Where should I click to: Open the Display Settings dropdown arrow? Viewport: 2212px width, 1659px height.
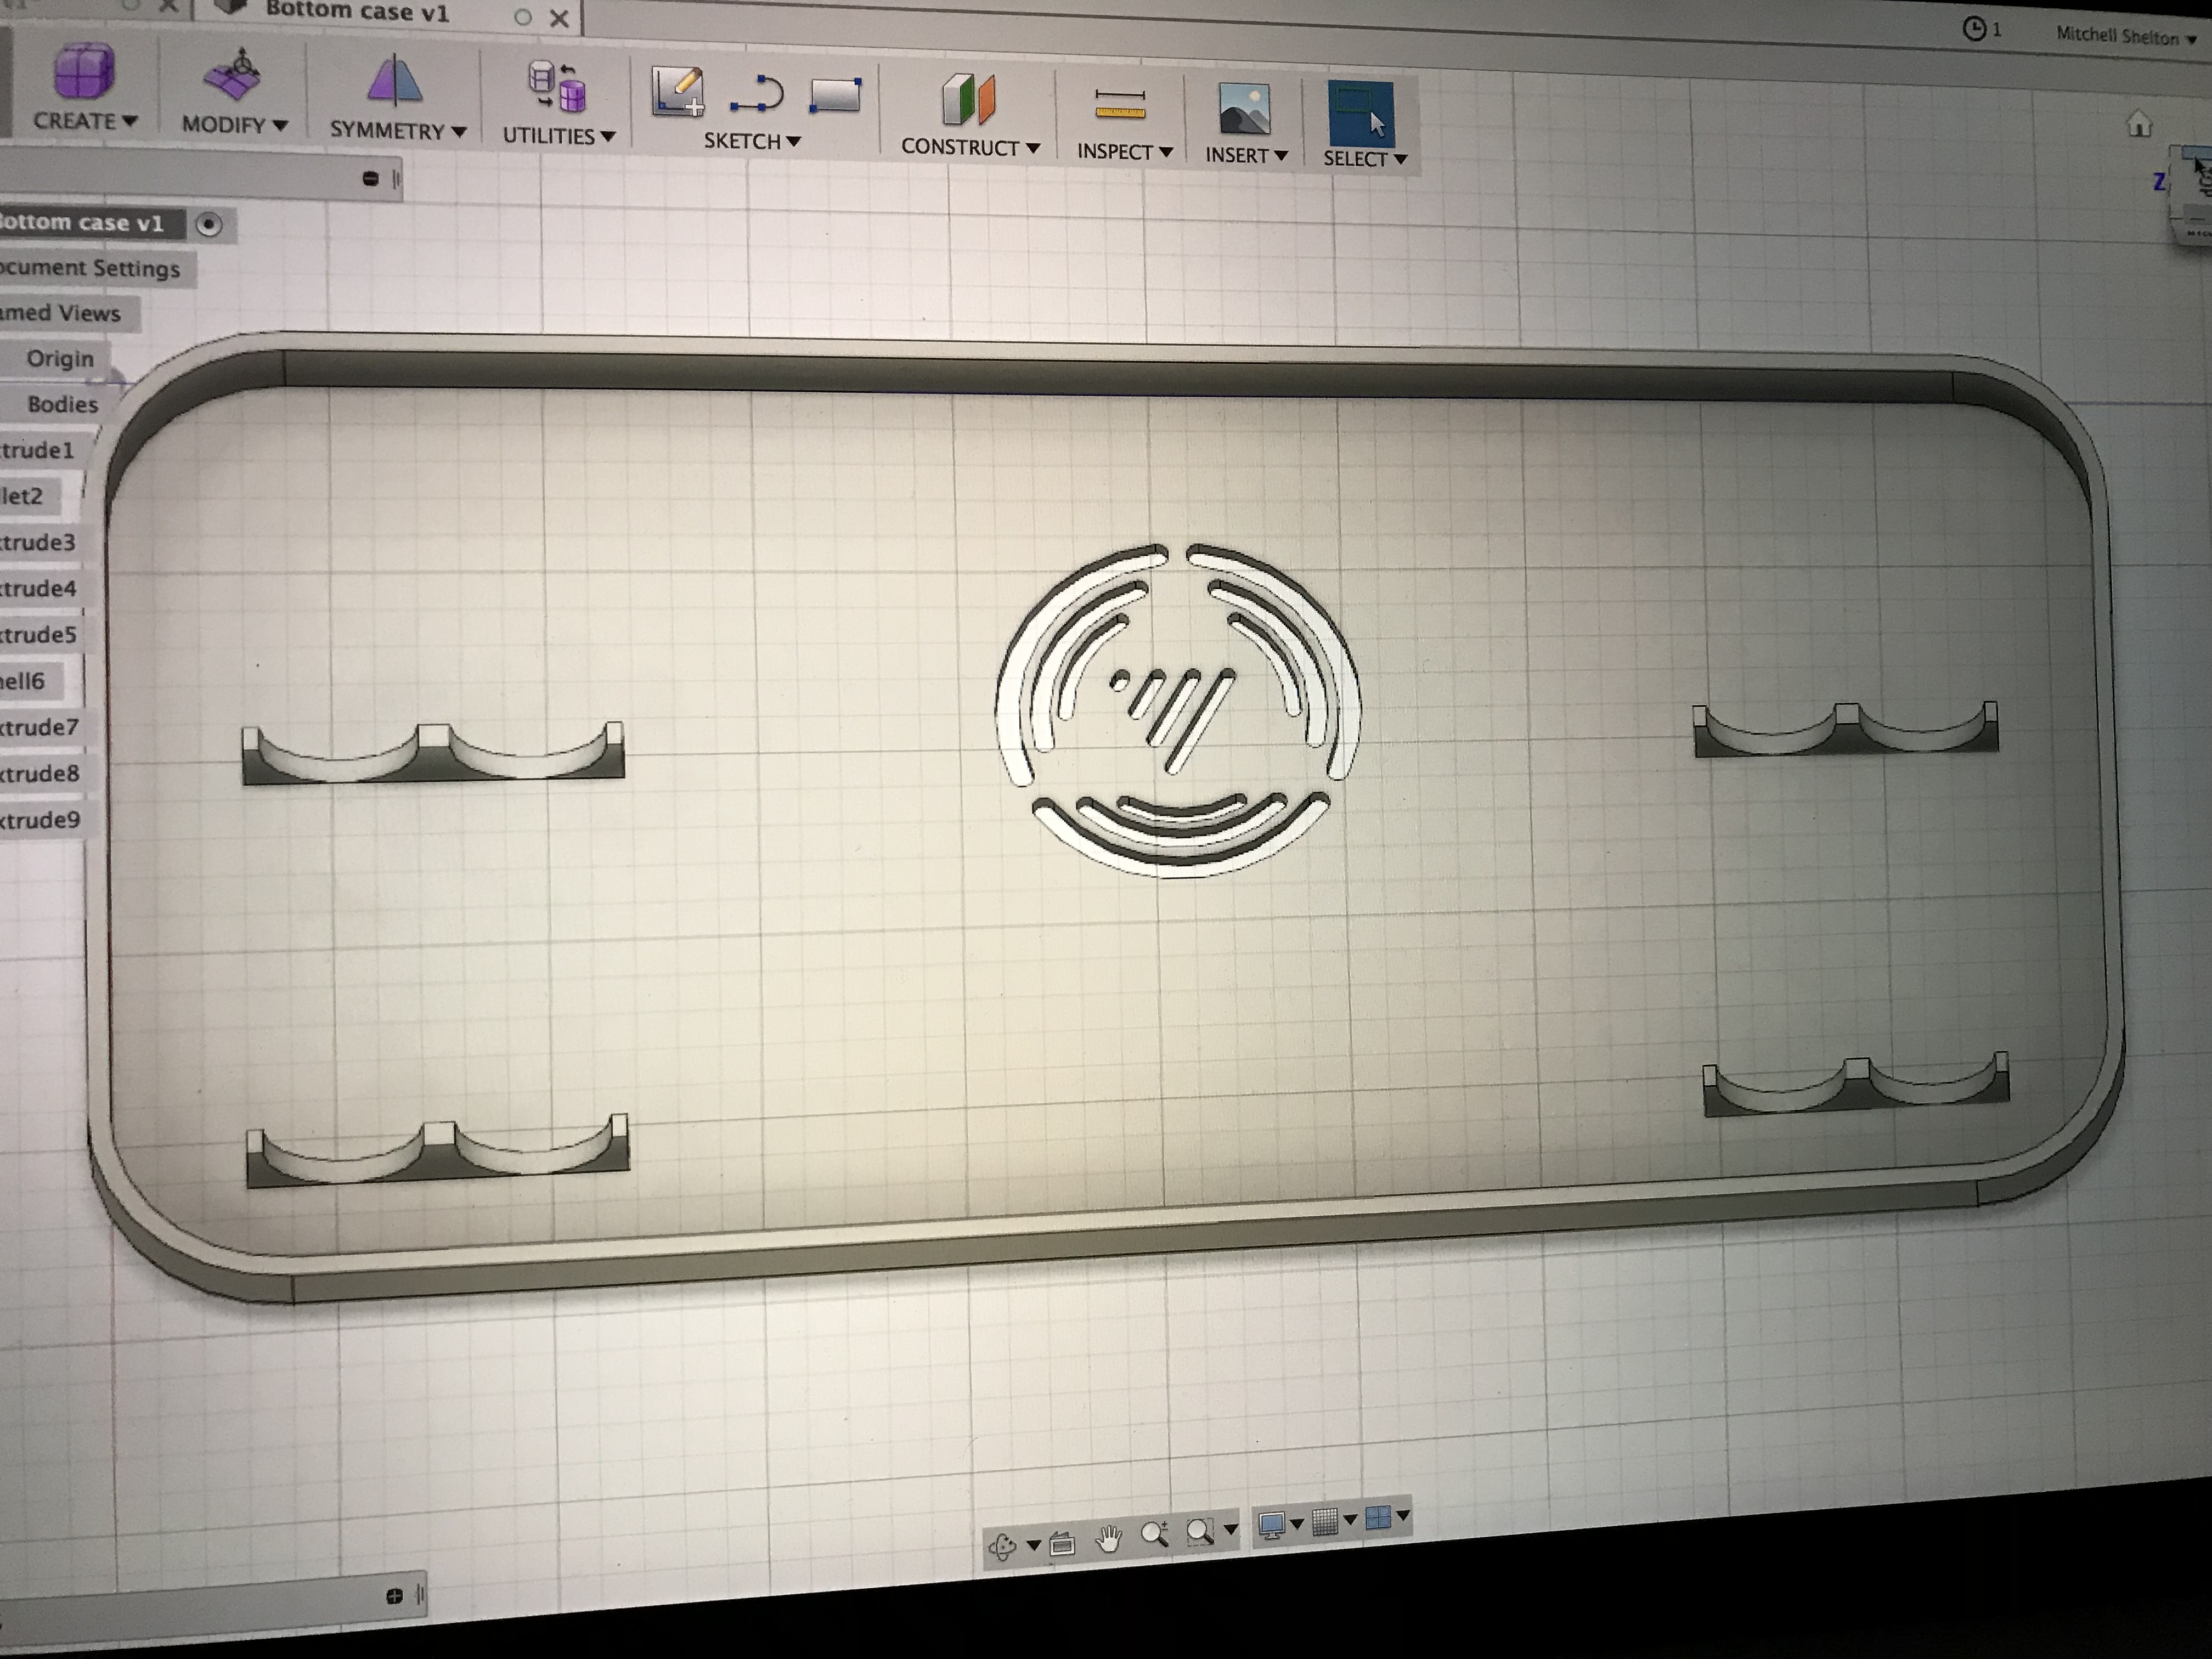point(1297,1524)
